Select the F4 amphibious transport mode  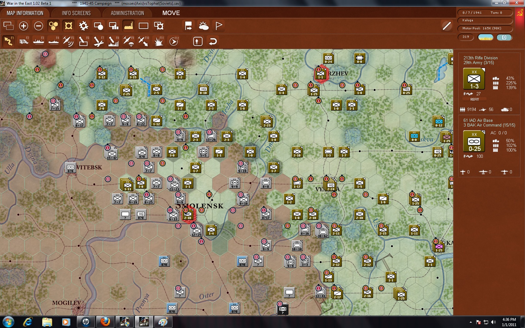[x=53, y=41]
